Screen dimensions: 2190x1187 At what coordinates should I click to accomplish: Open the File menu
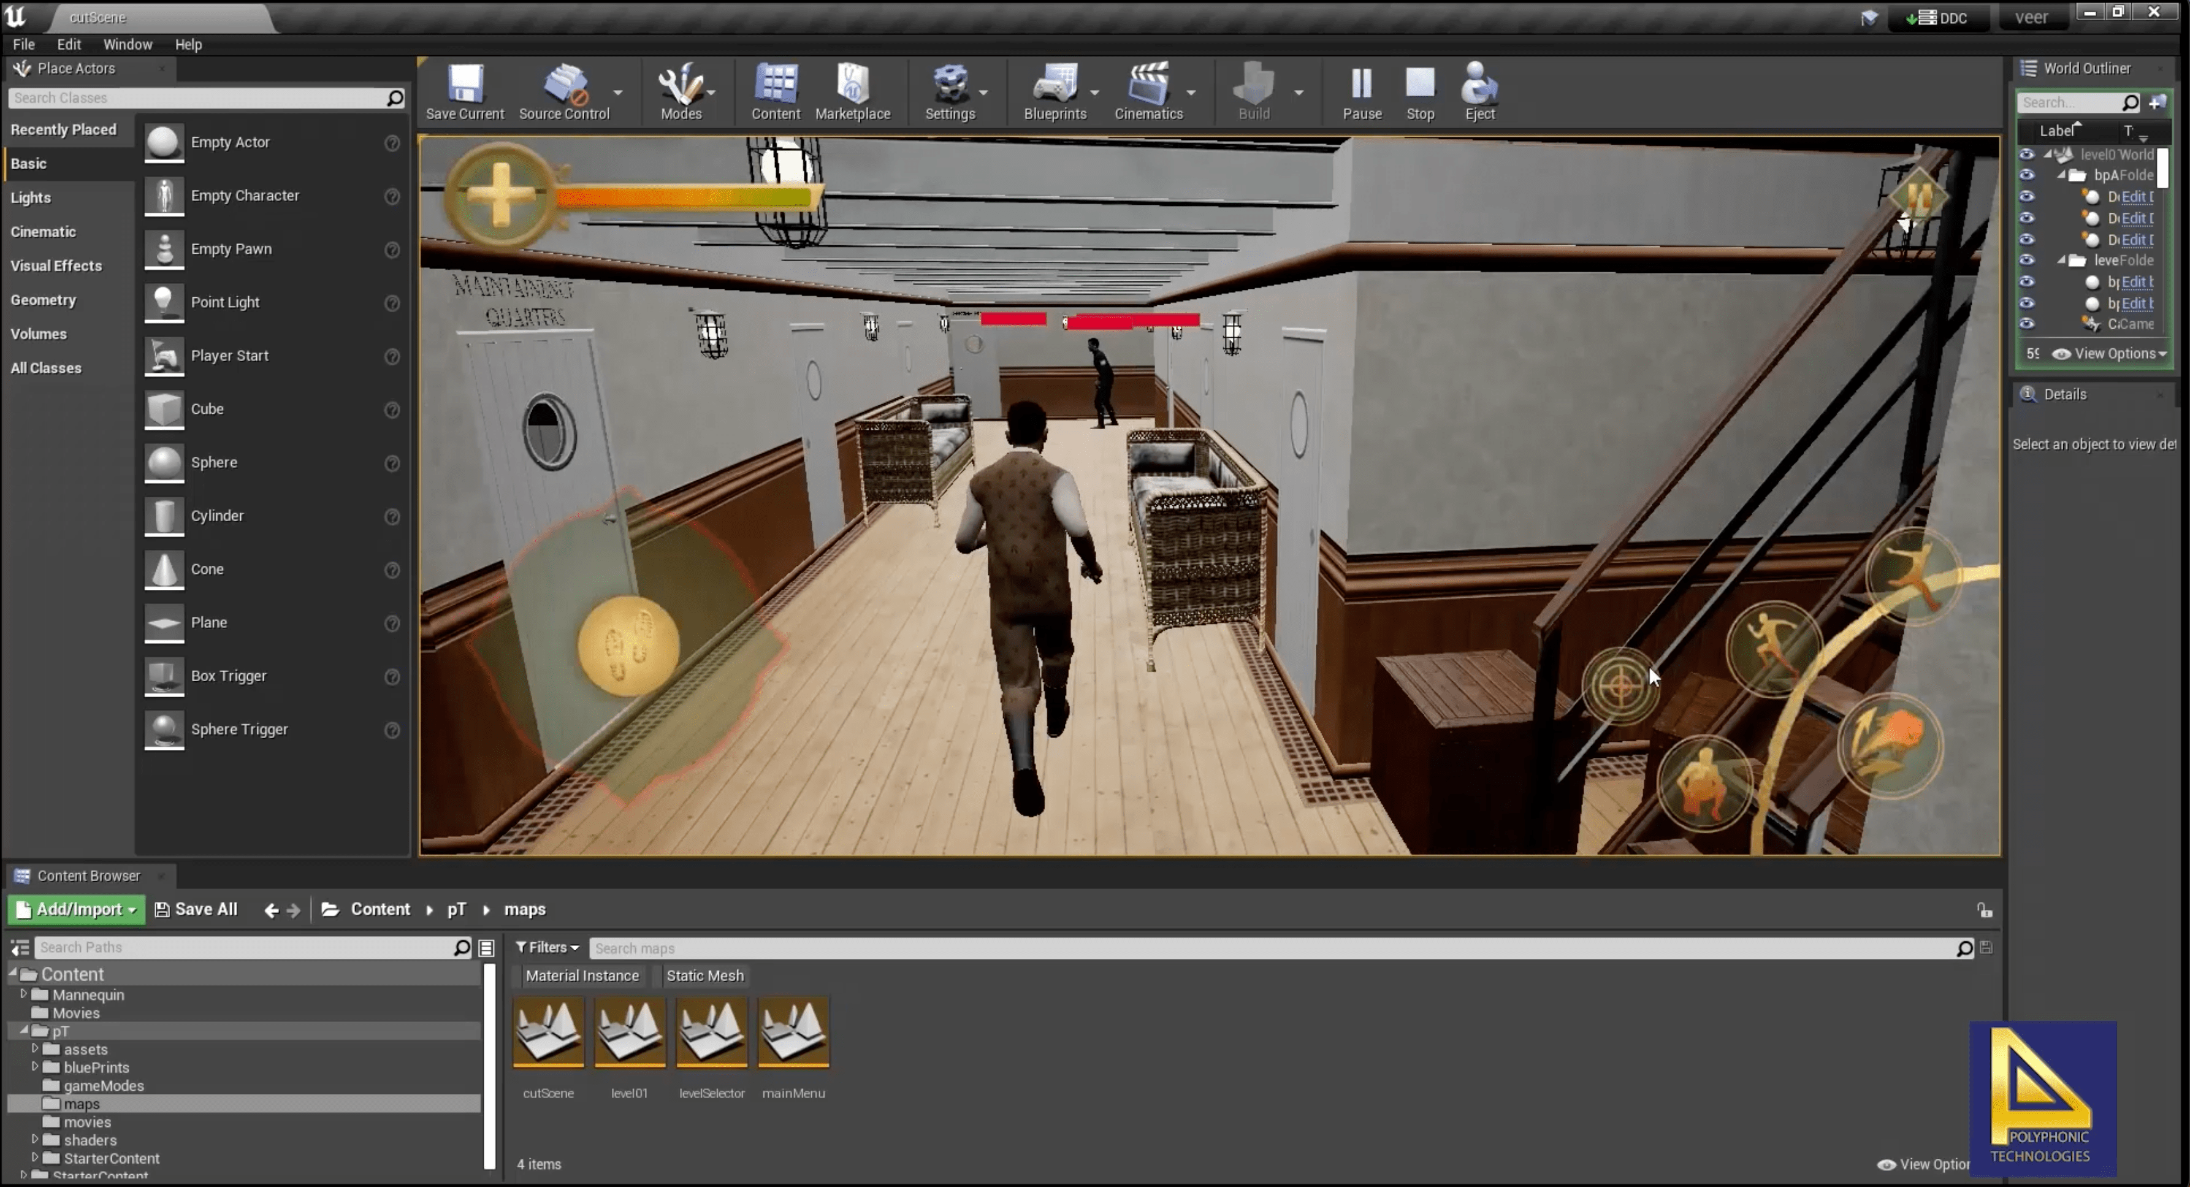(24, 45)
